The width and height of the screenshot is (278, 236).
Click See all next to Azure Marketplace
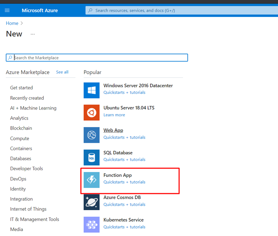point(62,72)
